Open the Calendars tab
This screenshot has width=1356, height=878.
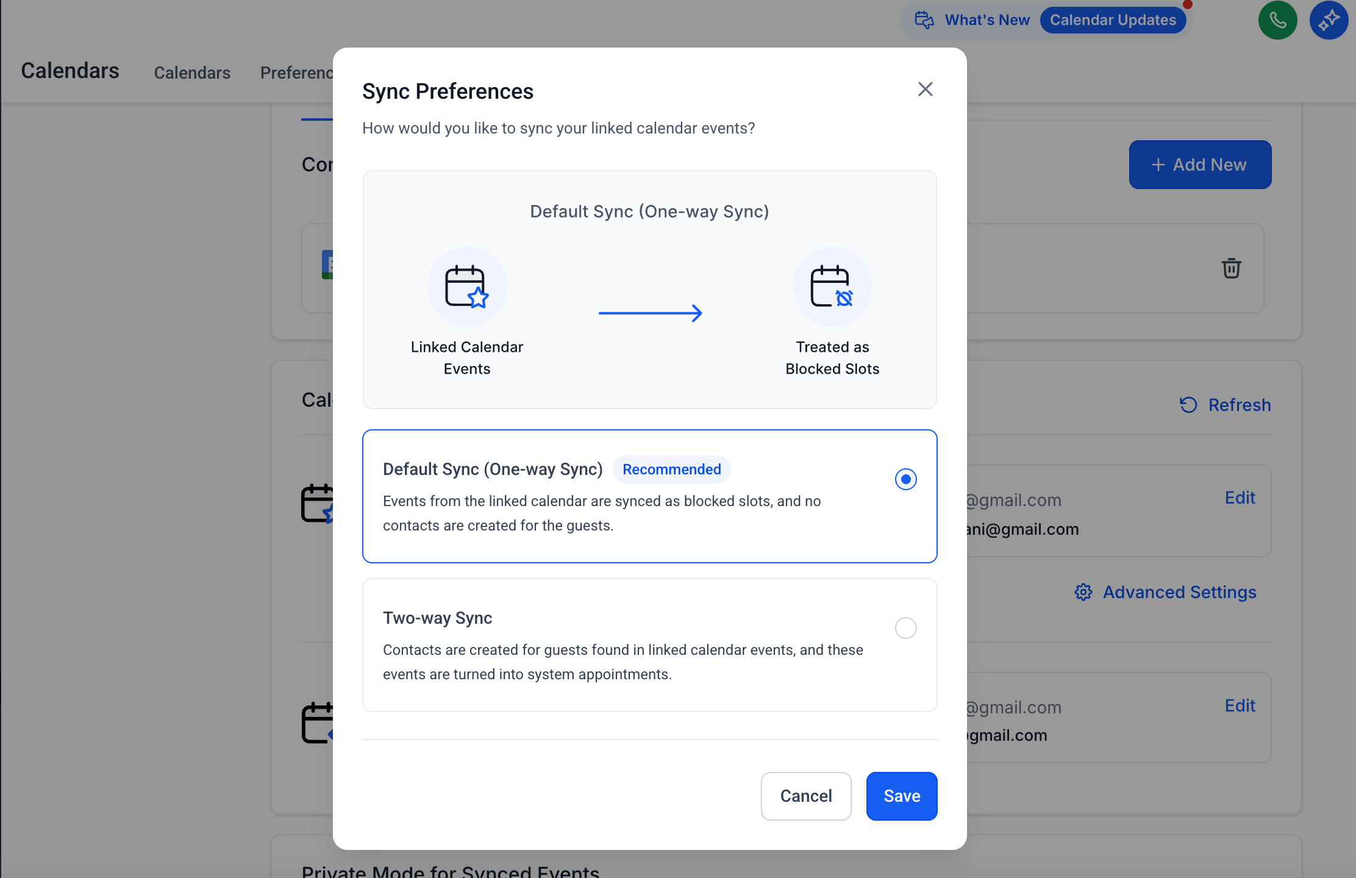click(x=192, y=73)
